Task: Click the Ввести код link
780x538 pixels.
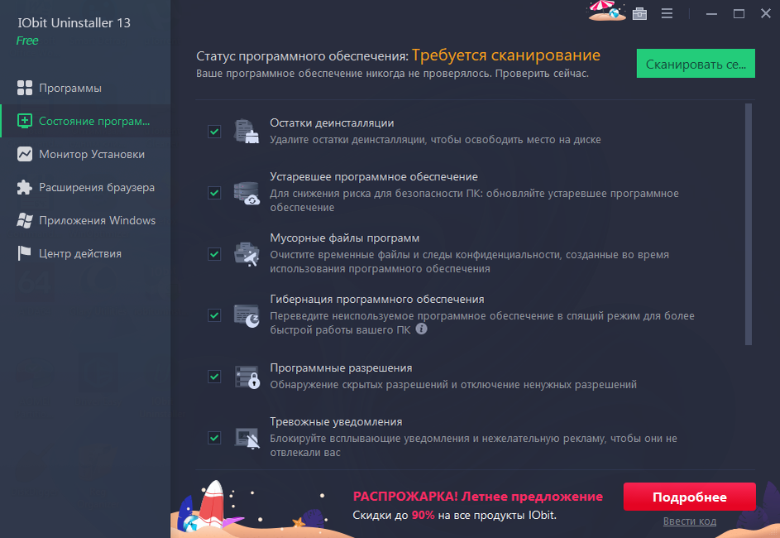Action: (x=690, y=521)
